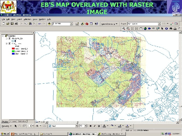
Task: Collapse the raster layer's RGB legend
Action: click(7, 44)
